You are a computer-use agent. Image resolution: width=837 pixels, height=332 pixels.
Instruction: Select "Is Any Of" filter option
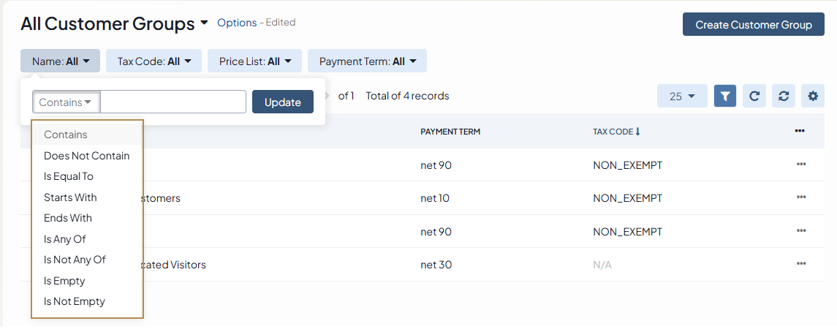coord(65,239)
